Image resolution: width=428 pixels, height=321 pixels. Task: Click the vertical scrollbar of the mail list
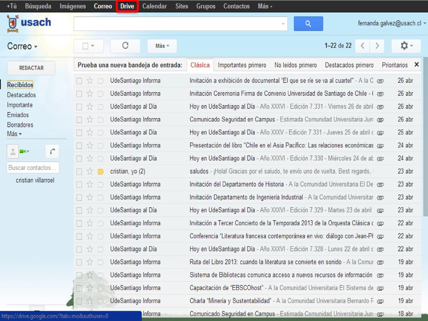click(x=425, y=137)
